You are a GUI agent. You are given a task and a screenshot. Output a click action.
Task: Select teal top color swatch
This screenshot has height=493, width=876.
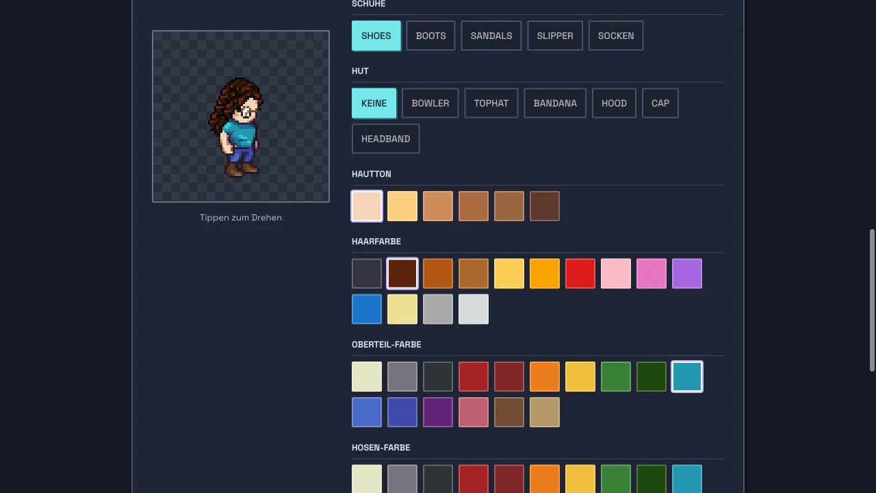pos(687,377)
